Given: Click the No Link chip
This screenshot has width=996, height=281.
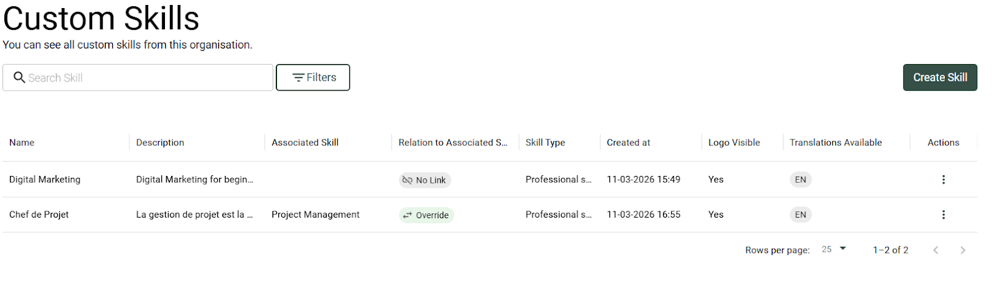Looking at the screenshot, I should (425, 180).
